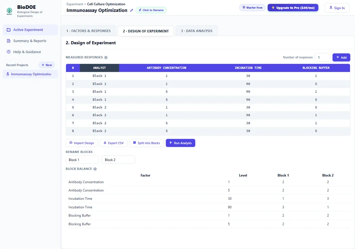Image resolution: width=355 pixels, height=249 pixels.
Task: Click the flask icon of the Immunoassay project
Action: click(x=8, y=74)
